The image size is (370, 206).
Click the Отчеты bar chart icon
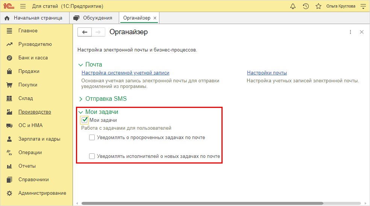point(9,166)
